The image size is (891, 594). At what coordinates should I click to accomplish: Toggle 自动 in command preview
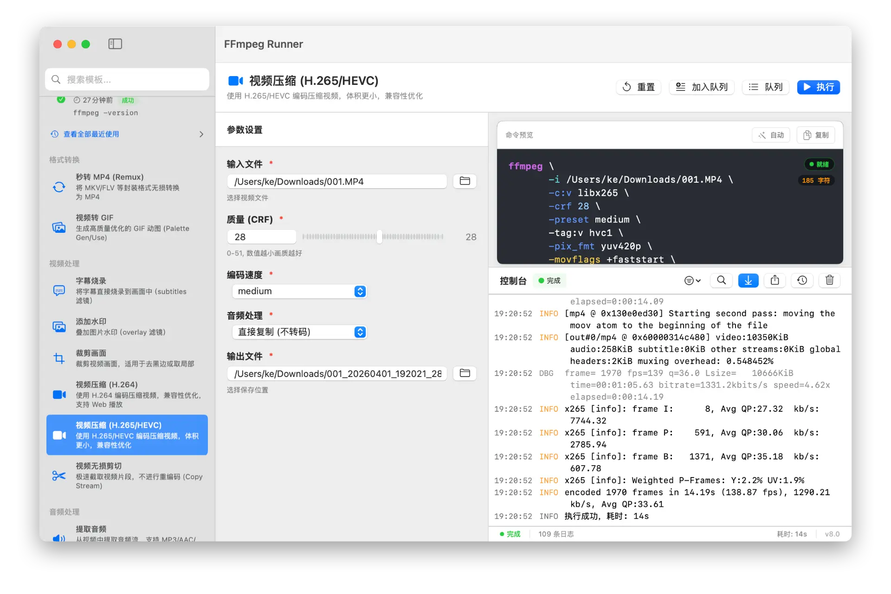click(771, 135)
